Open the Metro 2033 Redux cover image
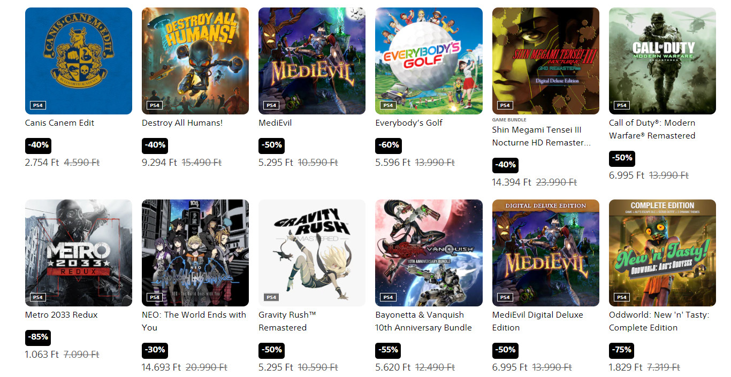Image resolution: width=731 pixels, height=377 pixels. click(x=79, y=253)
